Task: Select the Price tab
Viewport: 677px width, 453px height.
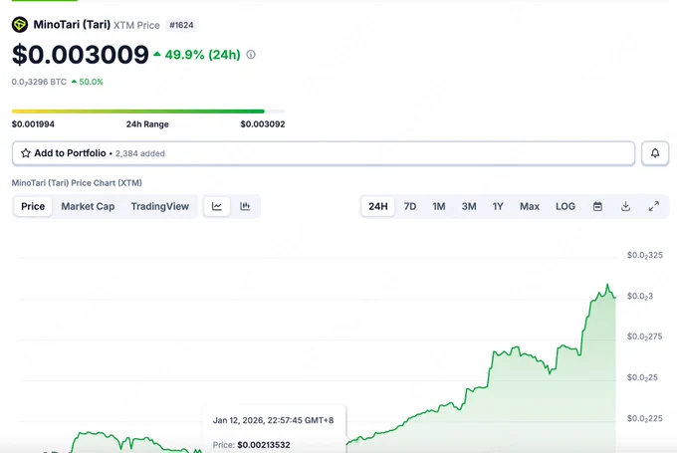Action: (x=33, y=206)
